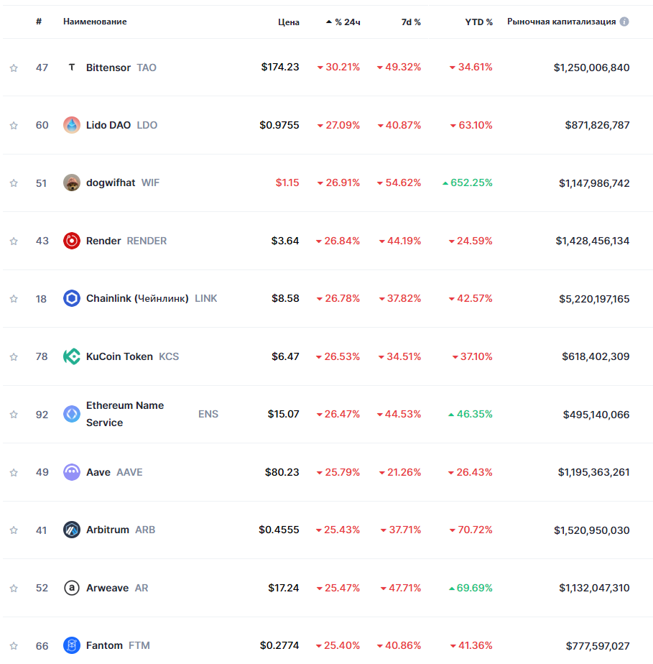Open market cap info tooltip icon
Viewport: 653px width, 664px height.
click(x=624, y=22)
